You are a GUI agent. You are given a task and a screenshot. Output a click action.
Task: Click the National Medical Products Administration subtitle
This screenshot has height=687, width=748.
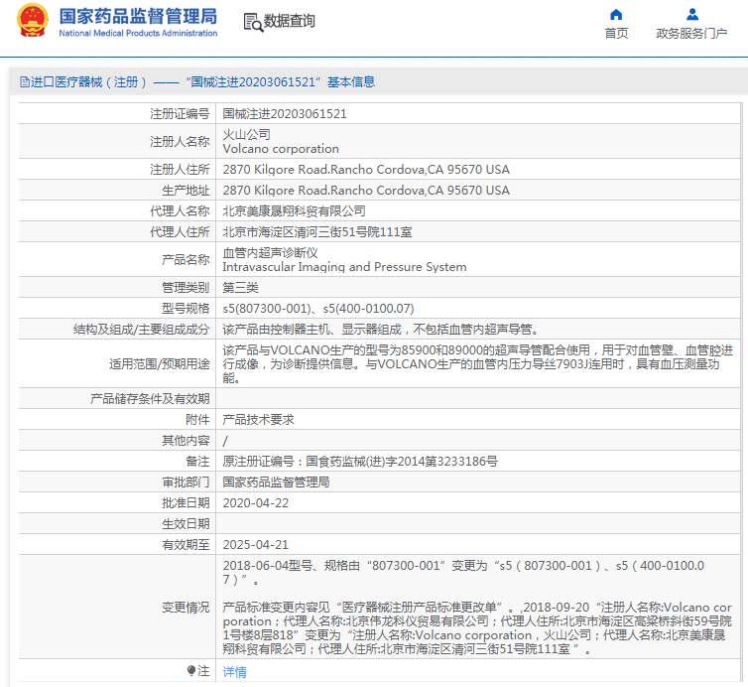pos(138,34)
